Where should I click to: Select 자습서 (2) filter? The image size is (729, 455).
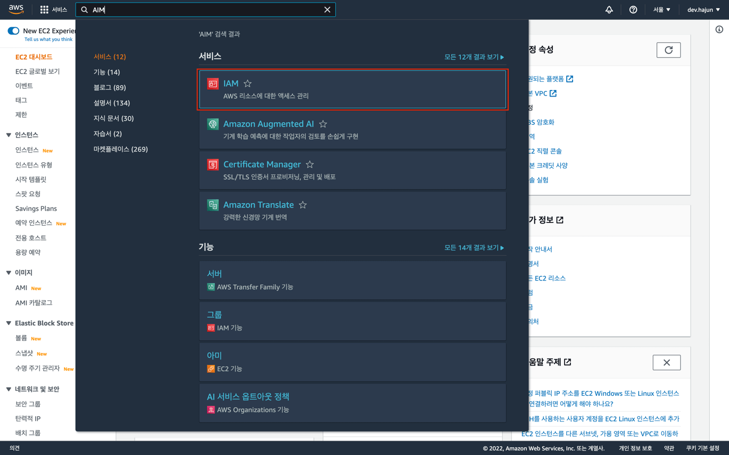[x=107, y=134]
